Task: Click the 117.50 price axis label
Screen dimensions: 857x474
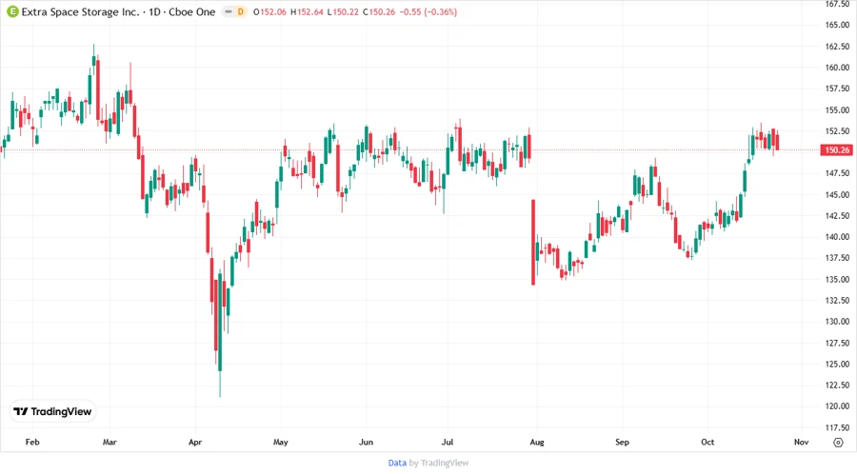Action: 837,427
